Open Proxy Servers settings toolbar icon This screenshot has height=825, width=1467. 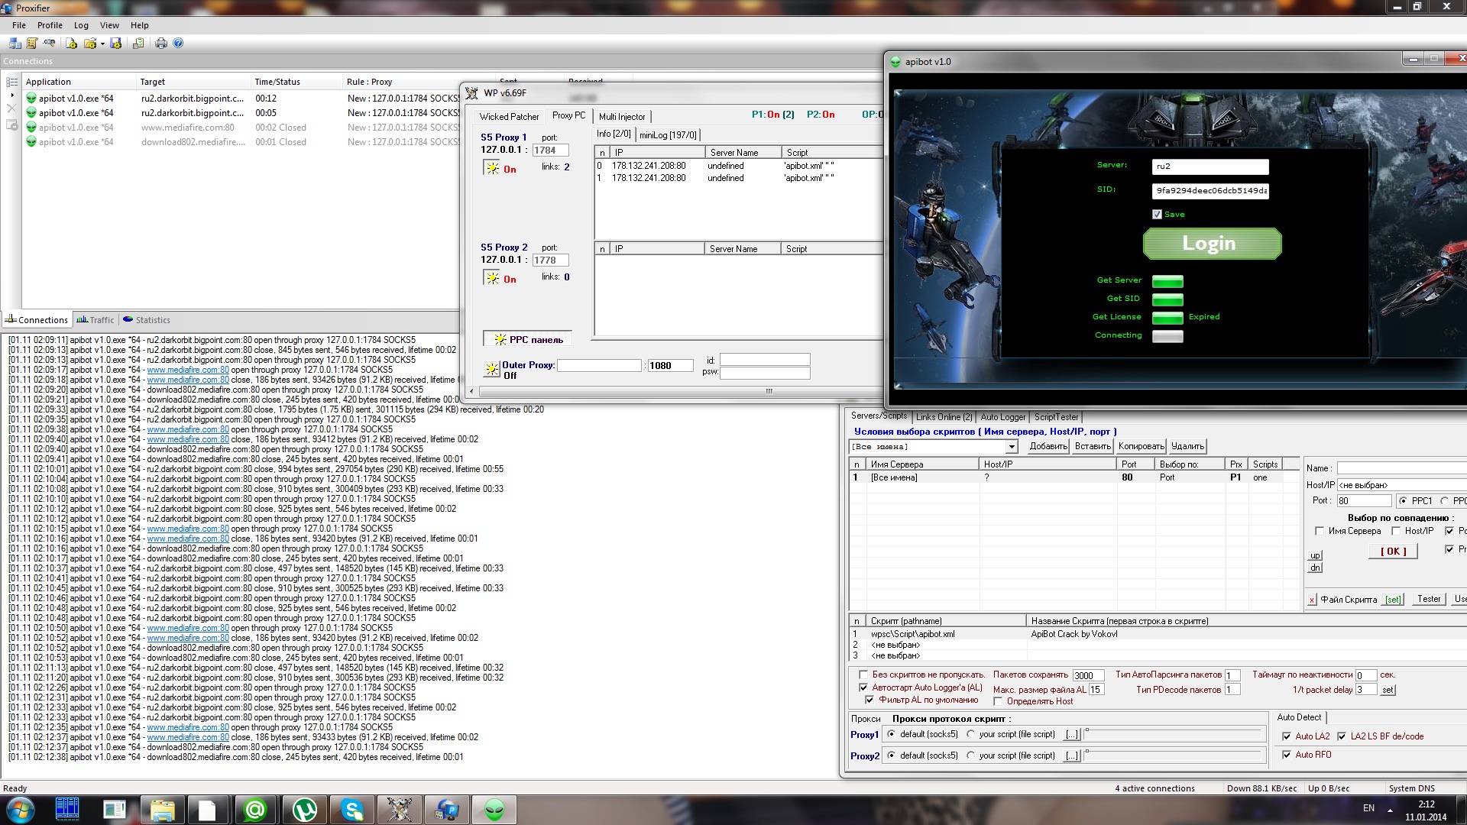click(x=15, y=44)
